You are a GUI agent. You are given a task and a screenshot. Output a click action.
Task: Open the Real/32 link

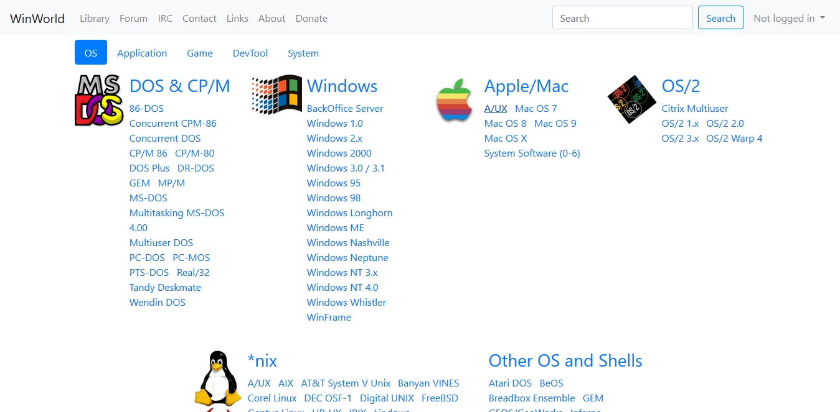pos(193,272)
